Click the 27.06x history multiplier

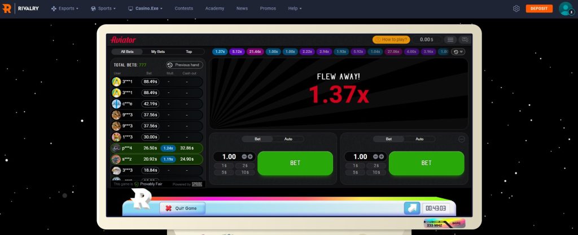tap(393, 52)
